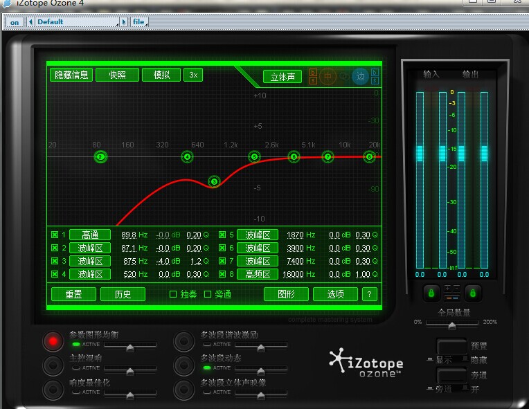Open the 多波段立体声映像 stereo imaging module

click(184, 390)
